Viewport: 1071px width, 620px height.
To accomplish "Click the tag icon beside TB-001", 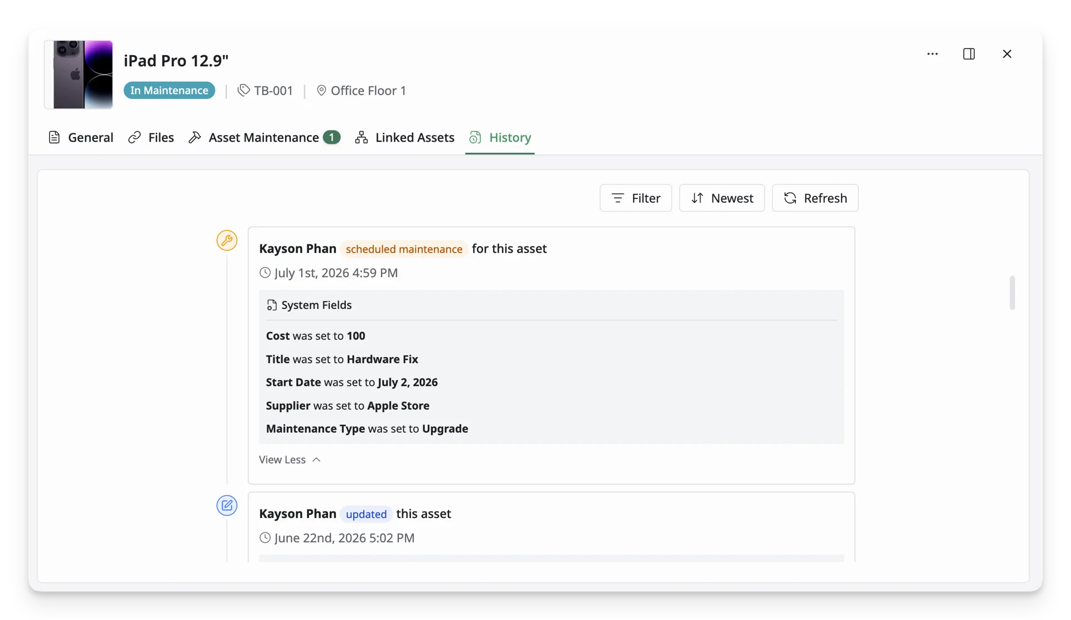I will pos(243,90).
